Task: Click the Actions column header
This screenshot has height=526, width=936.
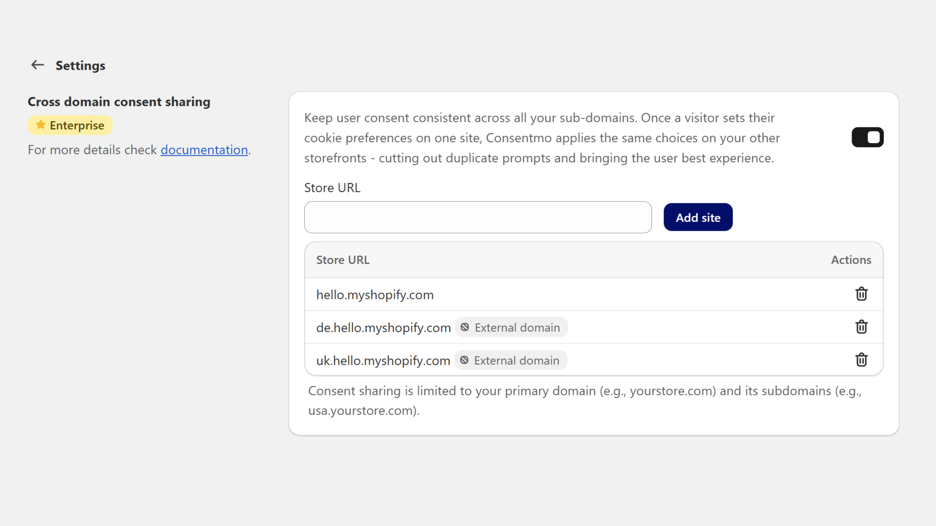Action: (851, 260)
